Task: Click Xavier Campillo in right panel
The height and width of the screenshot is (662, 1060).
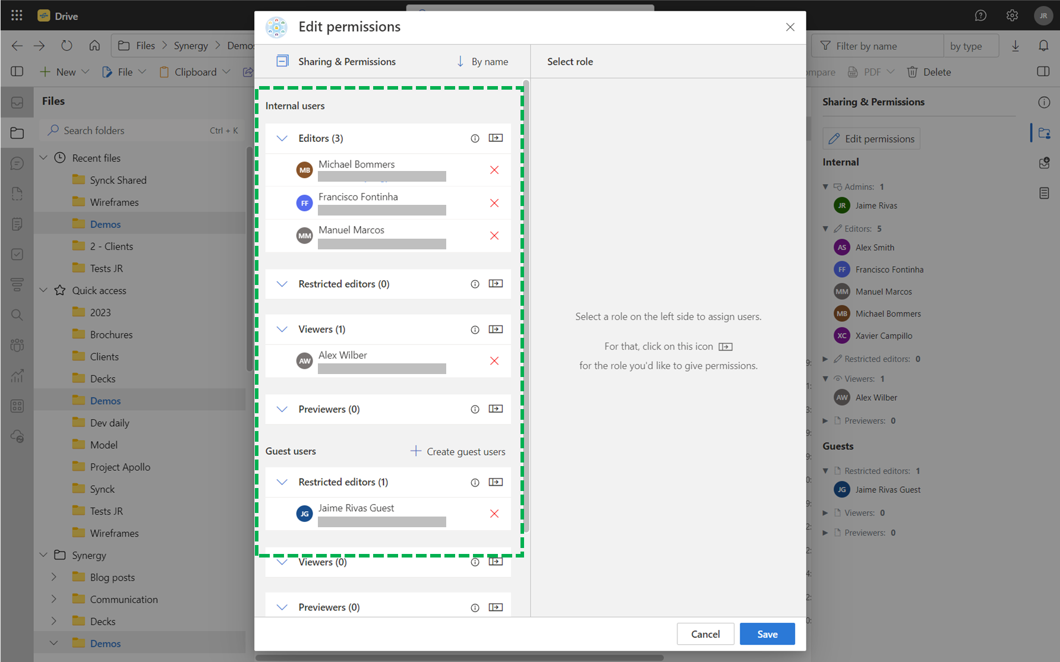Action: tap(884, 335)
